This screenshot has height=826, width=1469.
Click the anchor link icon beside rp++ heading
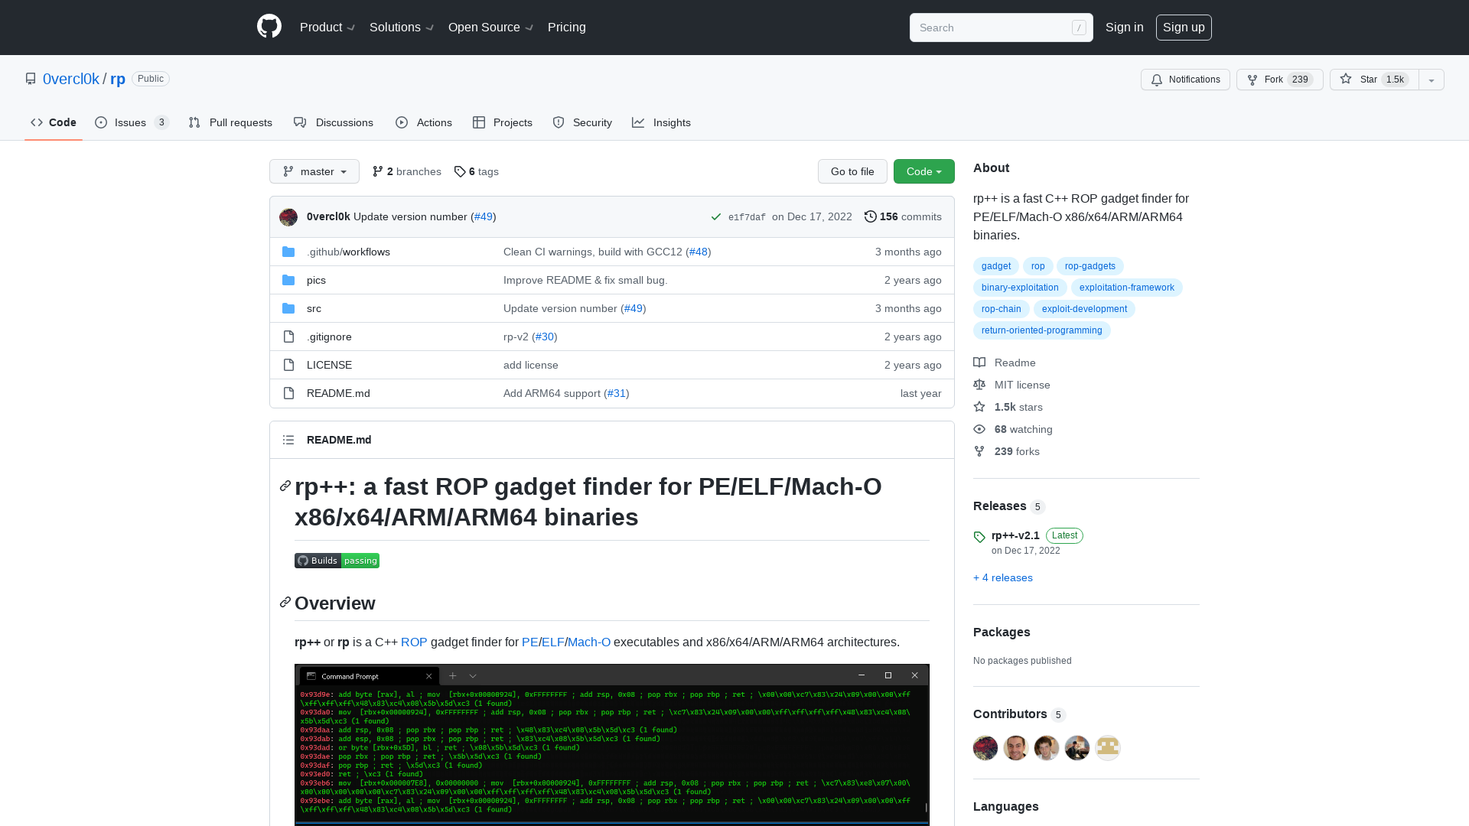click(x=285, y=486)
